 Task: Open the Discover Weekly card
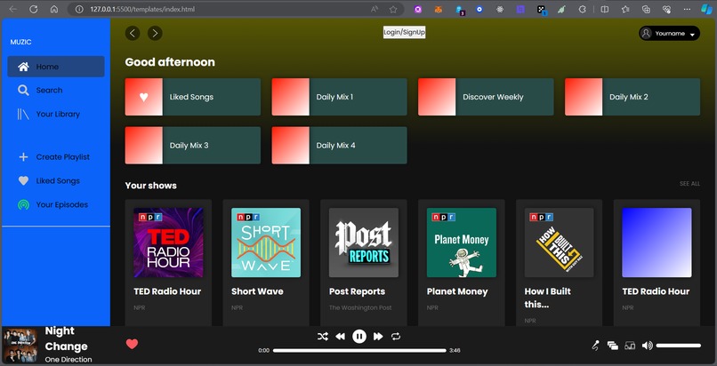click(486, 97)
